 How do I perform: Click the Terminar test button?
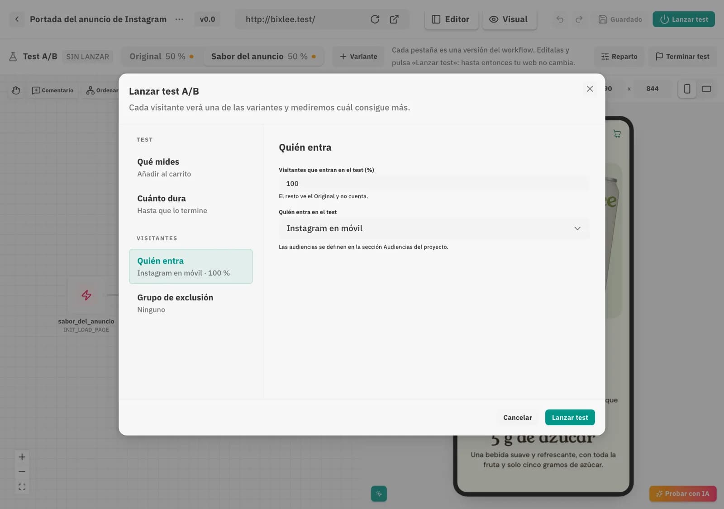[682, 57]
